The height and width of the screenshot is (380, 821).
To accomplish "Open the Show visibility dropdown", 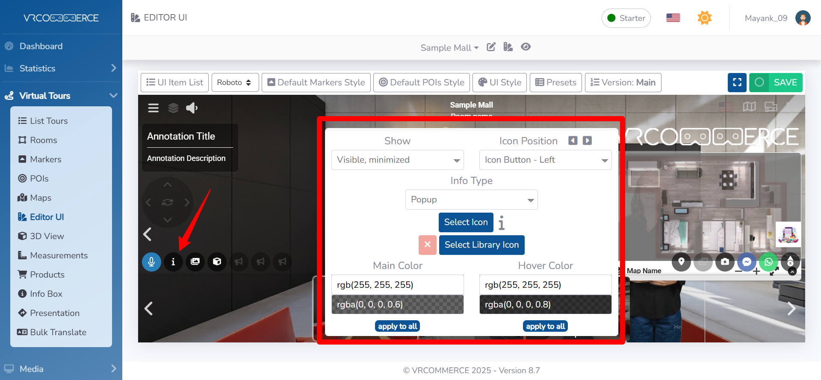I will [x=397, y=160].
